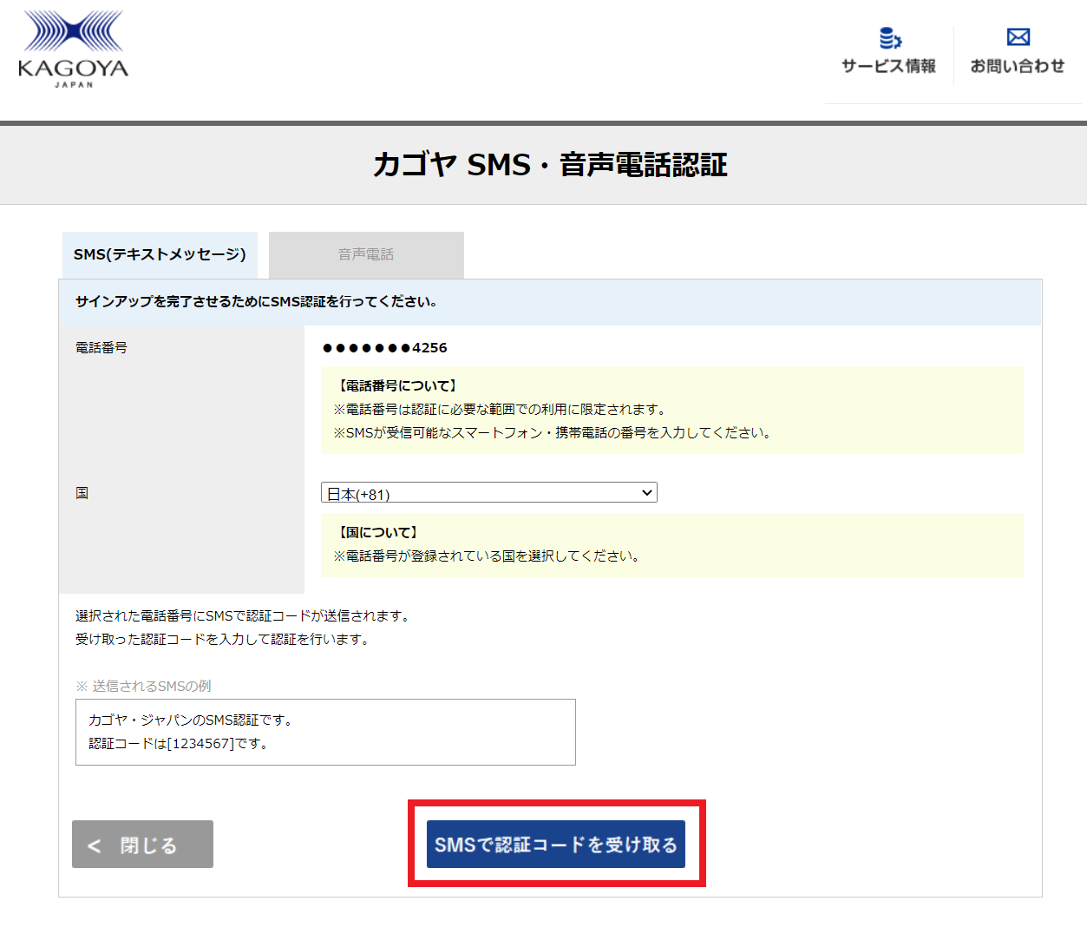
Task: Click the back chevron in 閉じる button
Action: (x=95, y=845)
